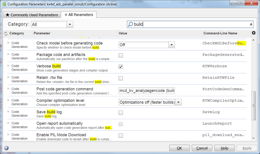Click the plus icon at table header right
The image size is (260, 154).
pyautogui.click(x=254, y=33)
